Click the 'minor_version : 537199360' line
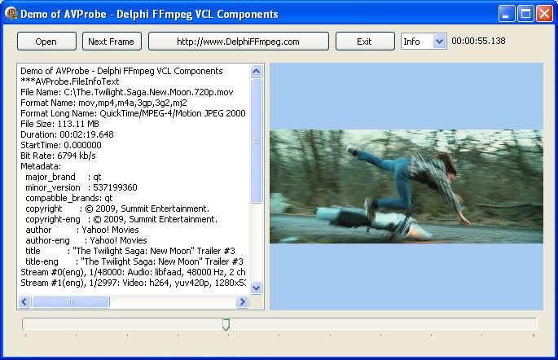This screenshot has height=360, width=558. 81,187
